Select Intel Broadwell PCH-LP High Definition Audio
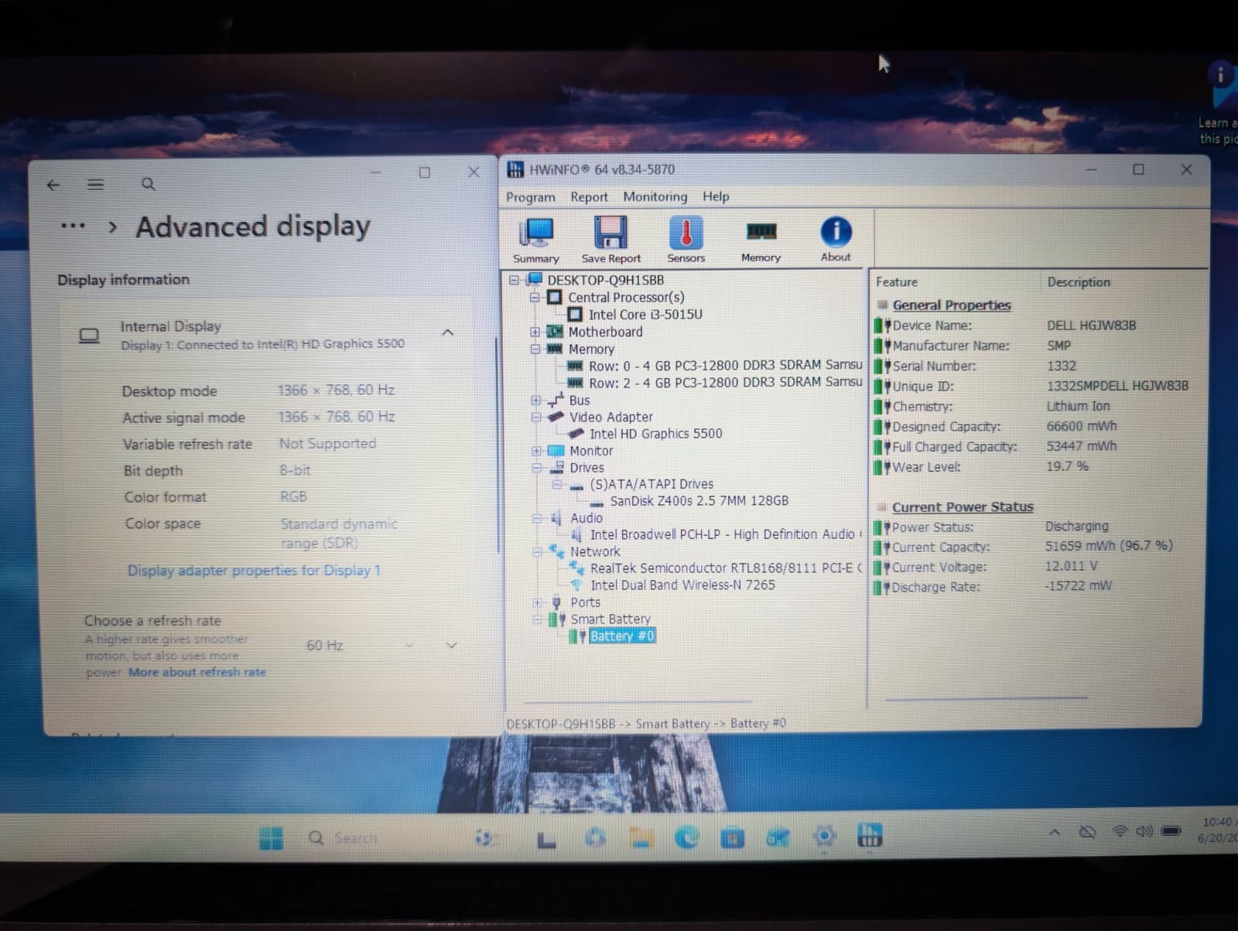This screenshot has width=1238, height=931. tap(726, 534)
